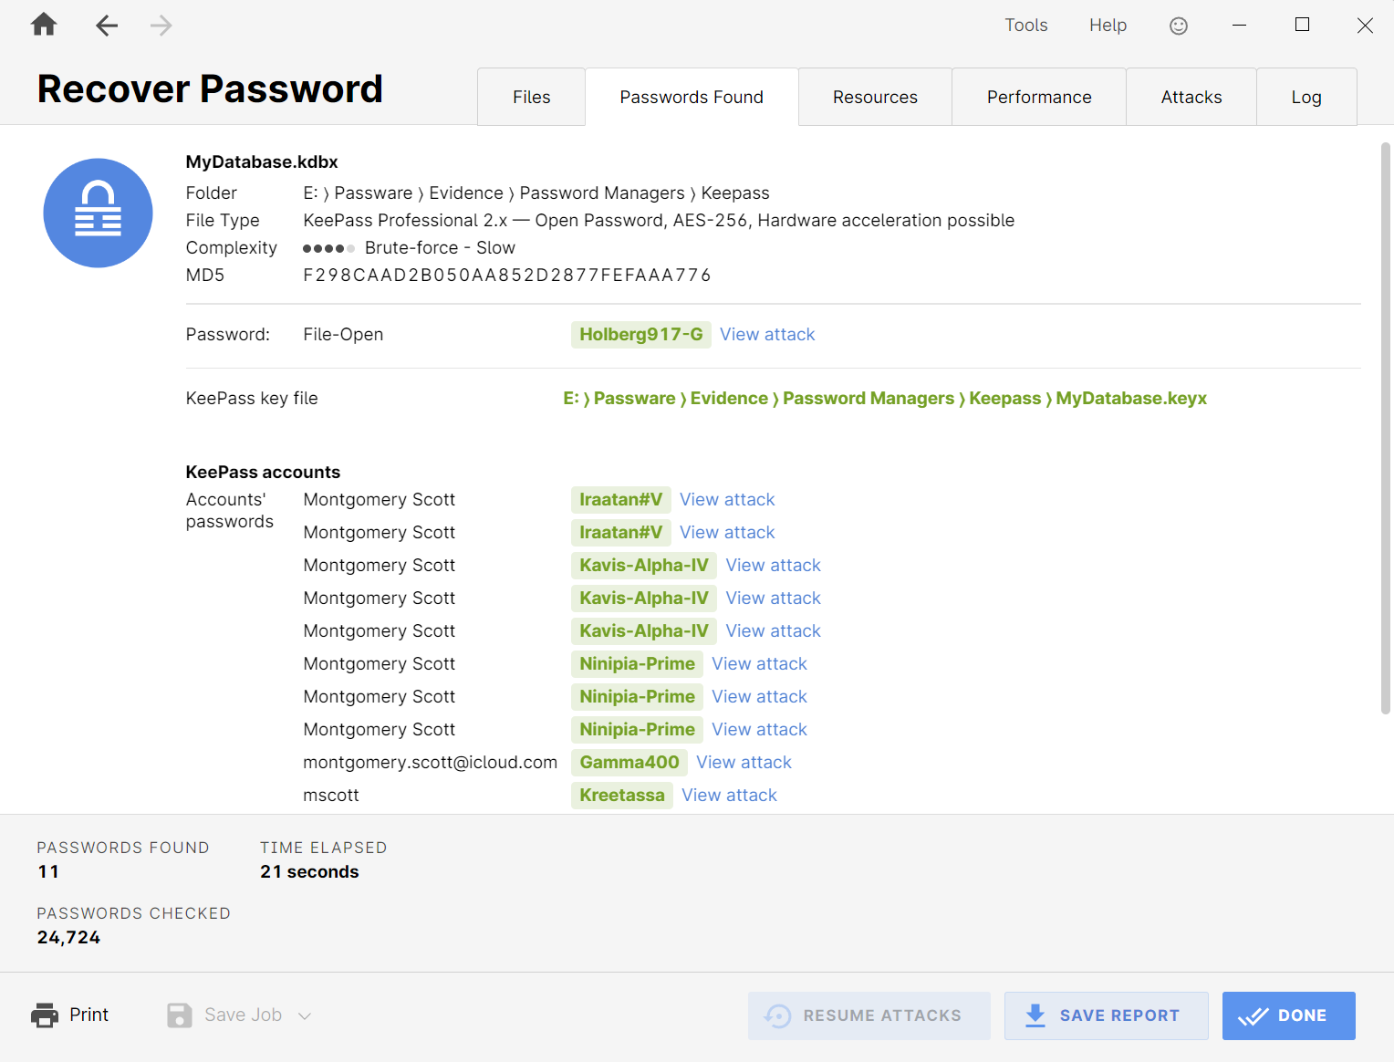Switch to the Files tab
The image size is (1394, 1062).
(x=531, y=97)
